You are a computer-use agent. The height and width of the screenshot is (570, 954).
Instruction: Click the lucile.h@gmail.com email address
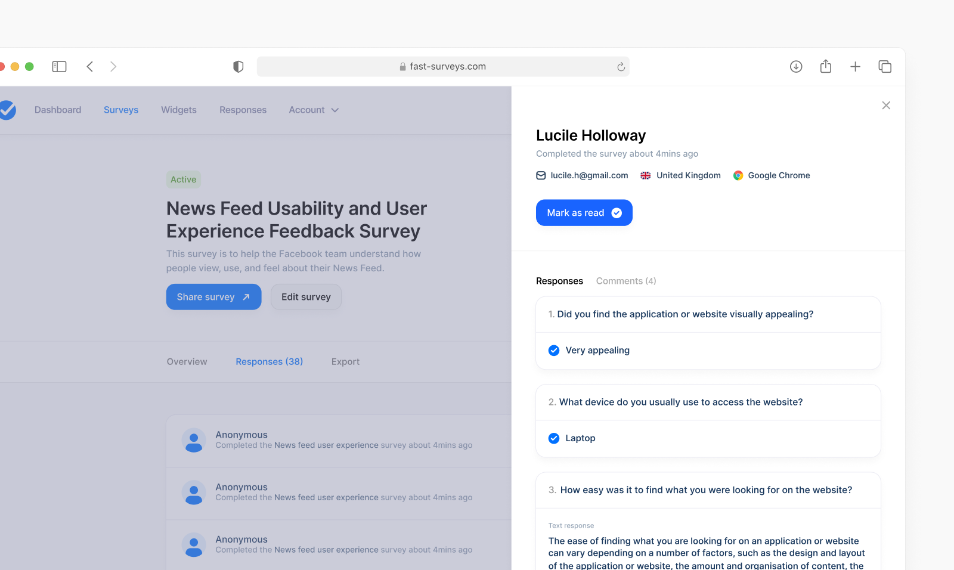point(589,175)
